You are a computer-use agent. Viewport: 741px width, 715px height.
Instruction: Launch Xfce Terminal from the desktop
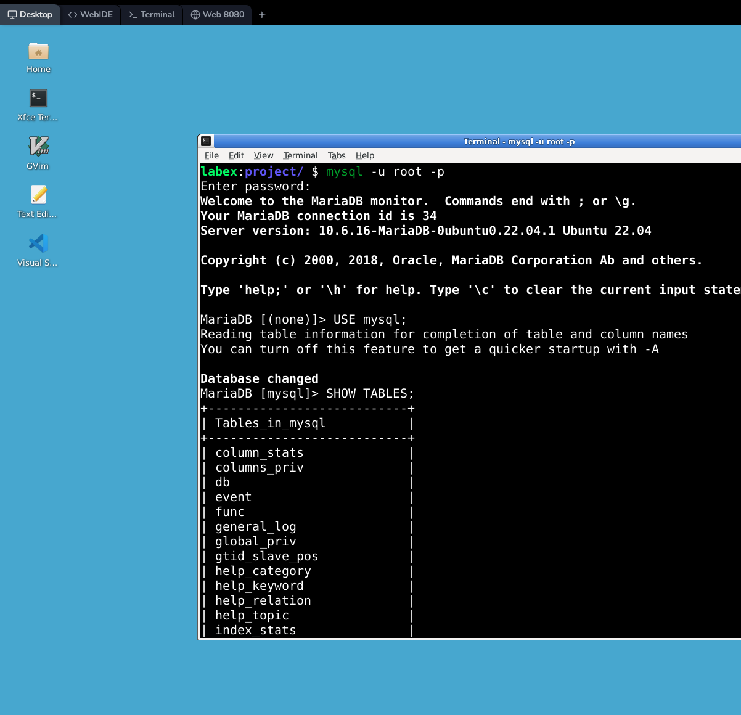(38, 99)
